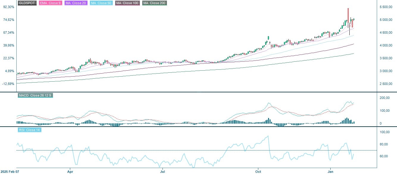The height and width of the screenshot is (174, 397).
Task: Click the tallest MACD histogram bar near October
Action: (269, 120)
